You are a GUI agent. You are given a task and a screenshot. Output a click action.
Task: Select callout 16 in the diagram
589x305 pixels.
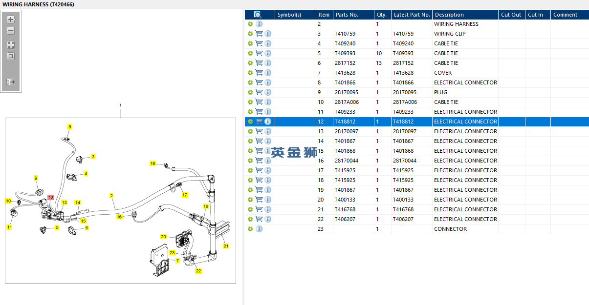point(119,217)
